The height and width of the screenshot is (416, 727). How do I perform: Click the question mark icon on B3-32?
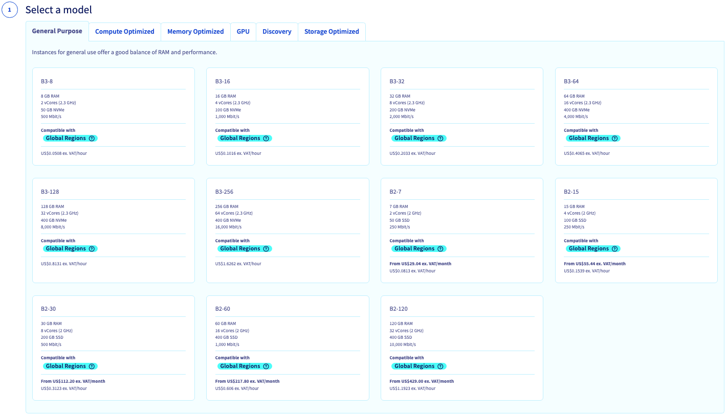440,138
